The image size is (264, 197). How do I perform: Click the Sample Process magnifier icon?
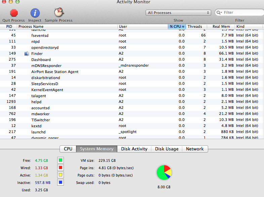(59, 12)
